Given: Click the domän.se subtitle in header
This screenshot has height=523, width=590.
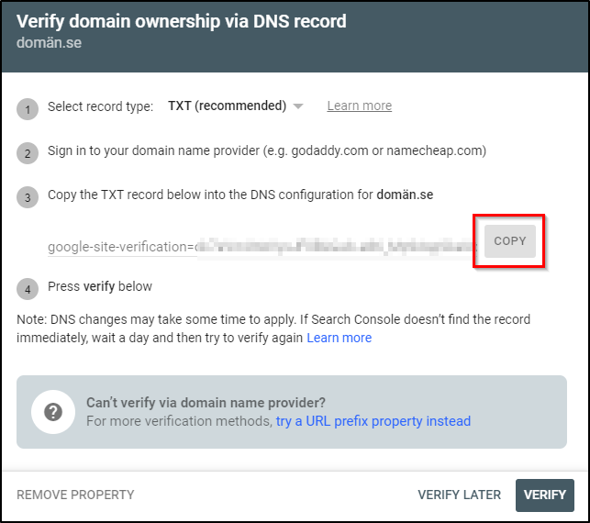Looking at the screenshot, I should point(50,43).
